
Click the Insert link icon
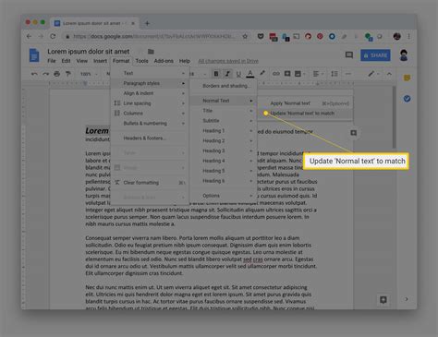(x=276, y=74)
